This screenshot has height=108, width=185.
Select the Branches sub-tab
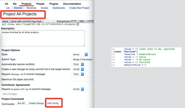[31, 8]
